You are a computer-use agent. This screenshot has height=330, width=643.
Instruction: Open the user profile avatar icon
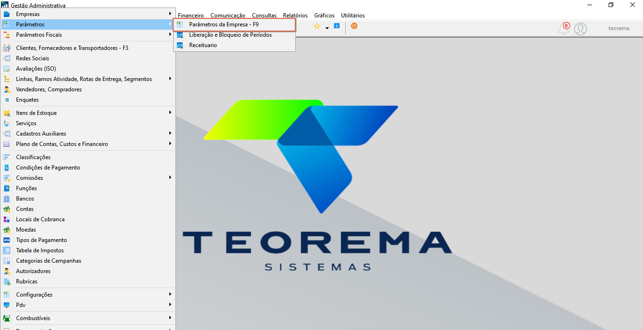pyautogui.click(x=581, y=29)
